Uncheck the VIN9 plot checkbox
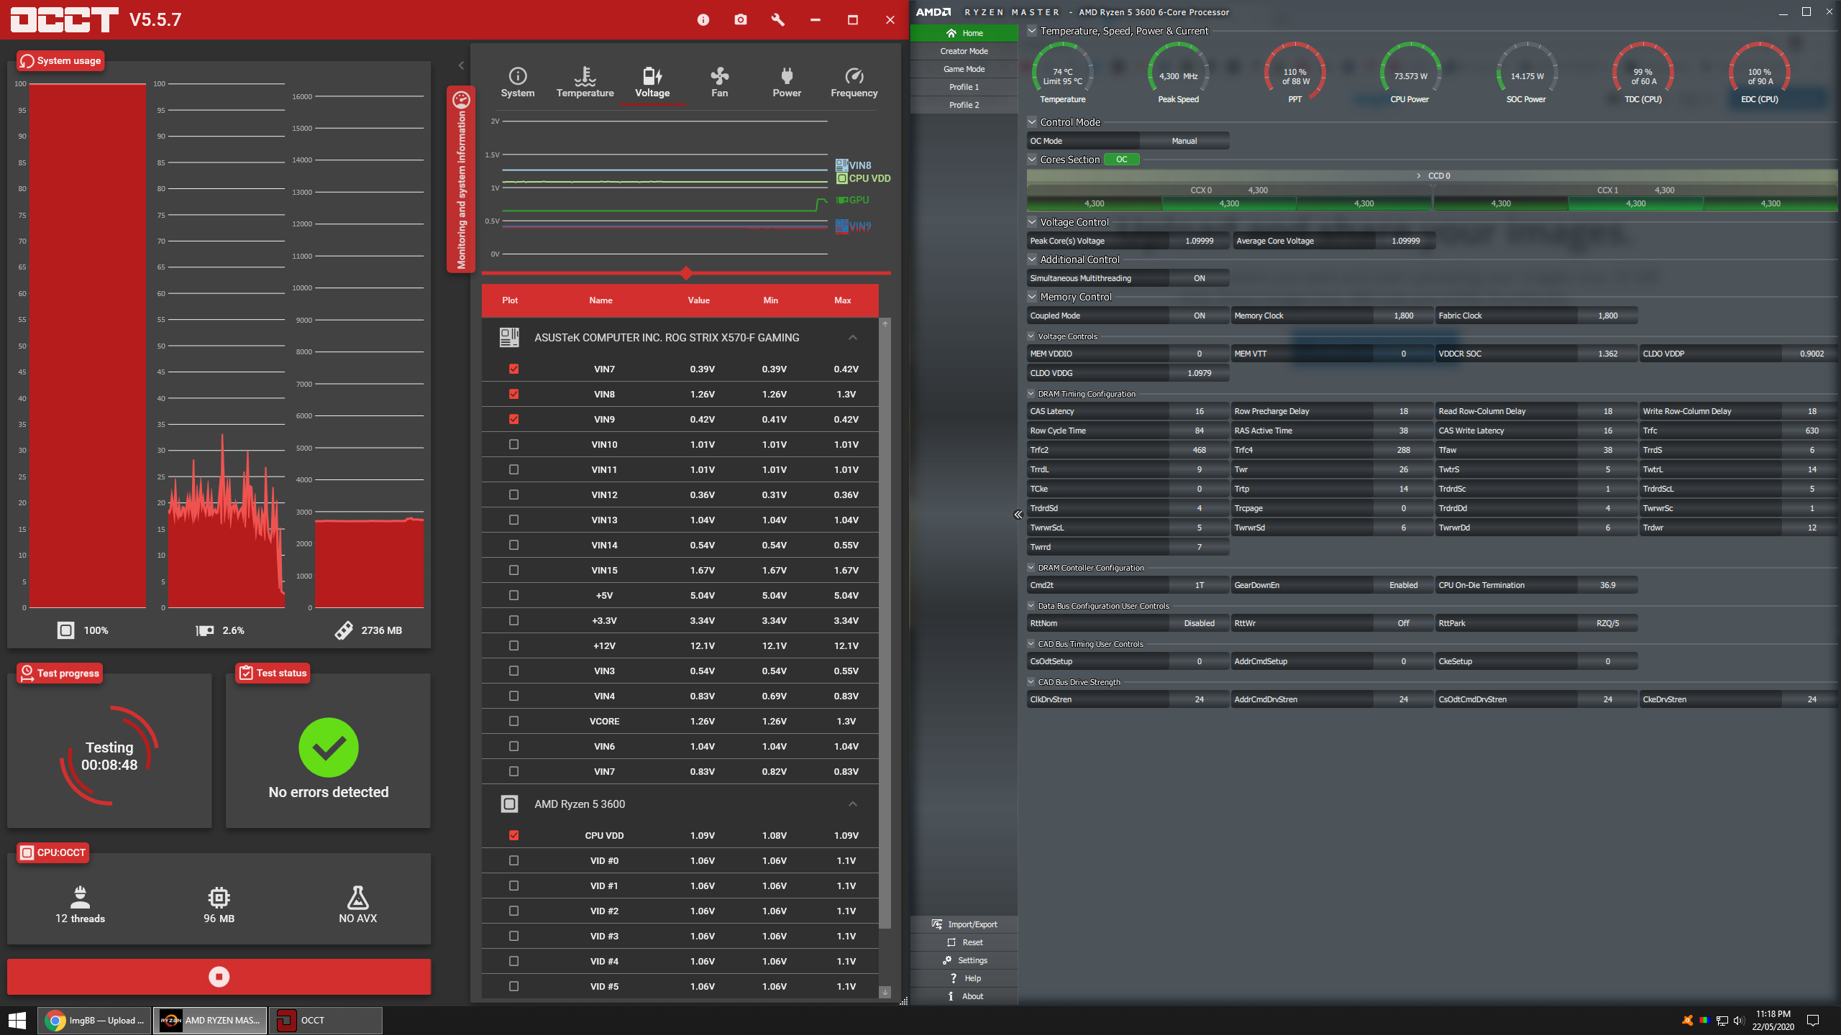Screen dimensions: 1841x1035 click(513, 419)
